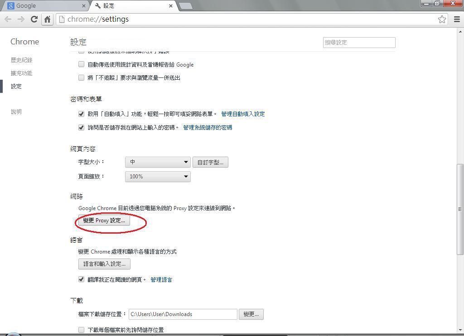Image resolution: width=464 pixels, height=336 pixels.
Task: Expand the 字型大小 dropdown
Action: 158,162
